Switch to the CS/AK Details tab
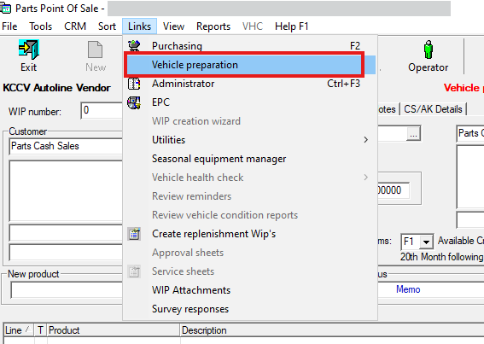 point(433,109)
